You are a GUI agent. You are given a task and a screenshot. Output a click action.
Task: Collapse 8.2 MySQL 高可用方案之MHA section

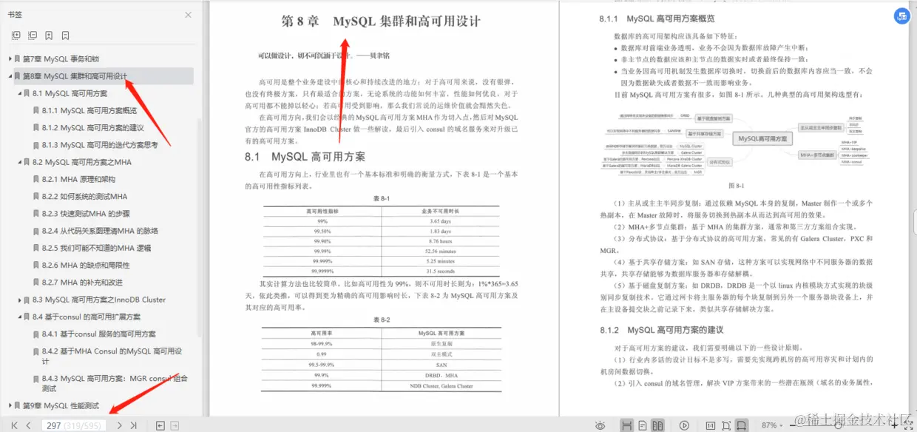tap(20, 162)
